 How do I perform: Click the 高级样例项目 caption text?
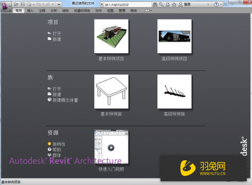click(174, 59)
